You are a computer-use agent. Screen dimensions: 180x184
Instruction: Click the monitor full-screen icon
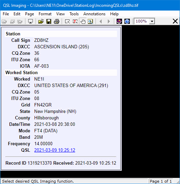(31, 21)
